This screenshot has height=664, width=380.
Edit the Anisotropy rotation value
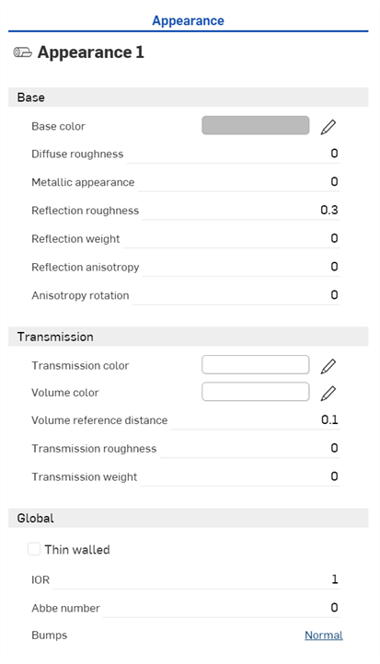click(x=236, y=295)
